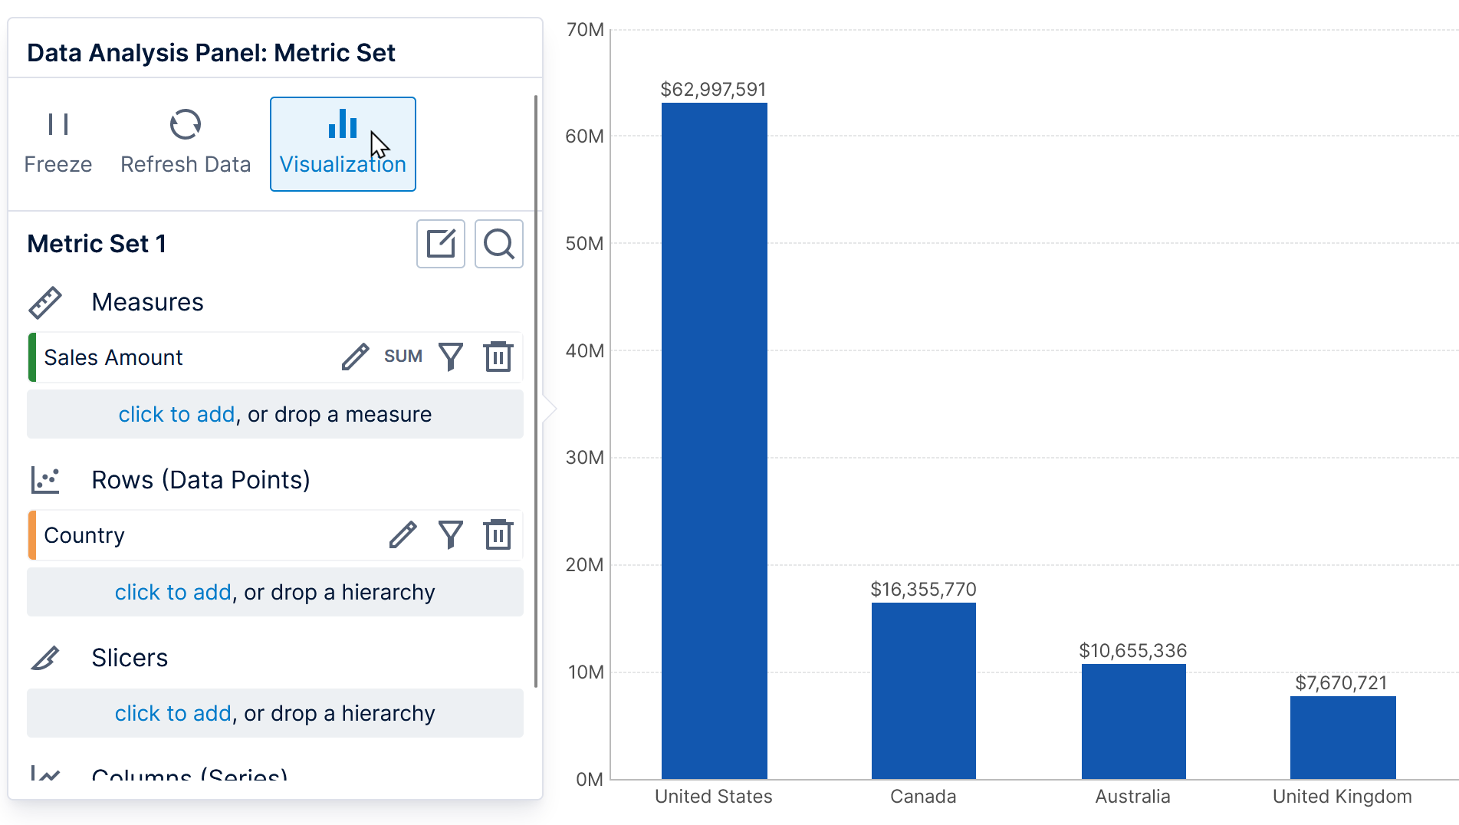
Task: Open filter for Country row
Action: point(451,535)
